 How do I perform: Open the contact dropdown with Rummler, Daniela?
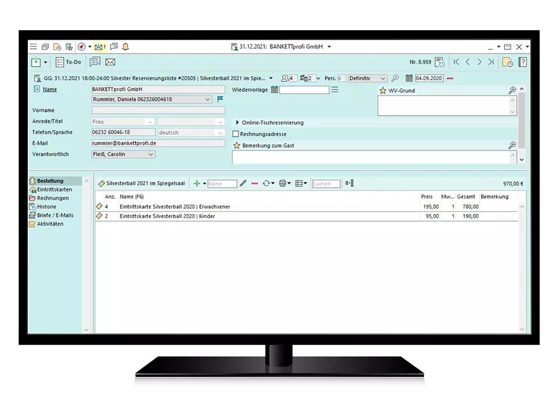[x=207, y=99]
